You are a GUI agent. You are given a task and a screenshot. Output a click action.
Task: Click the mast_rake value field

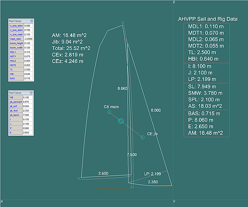tap(28, 39)
